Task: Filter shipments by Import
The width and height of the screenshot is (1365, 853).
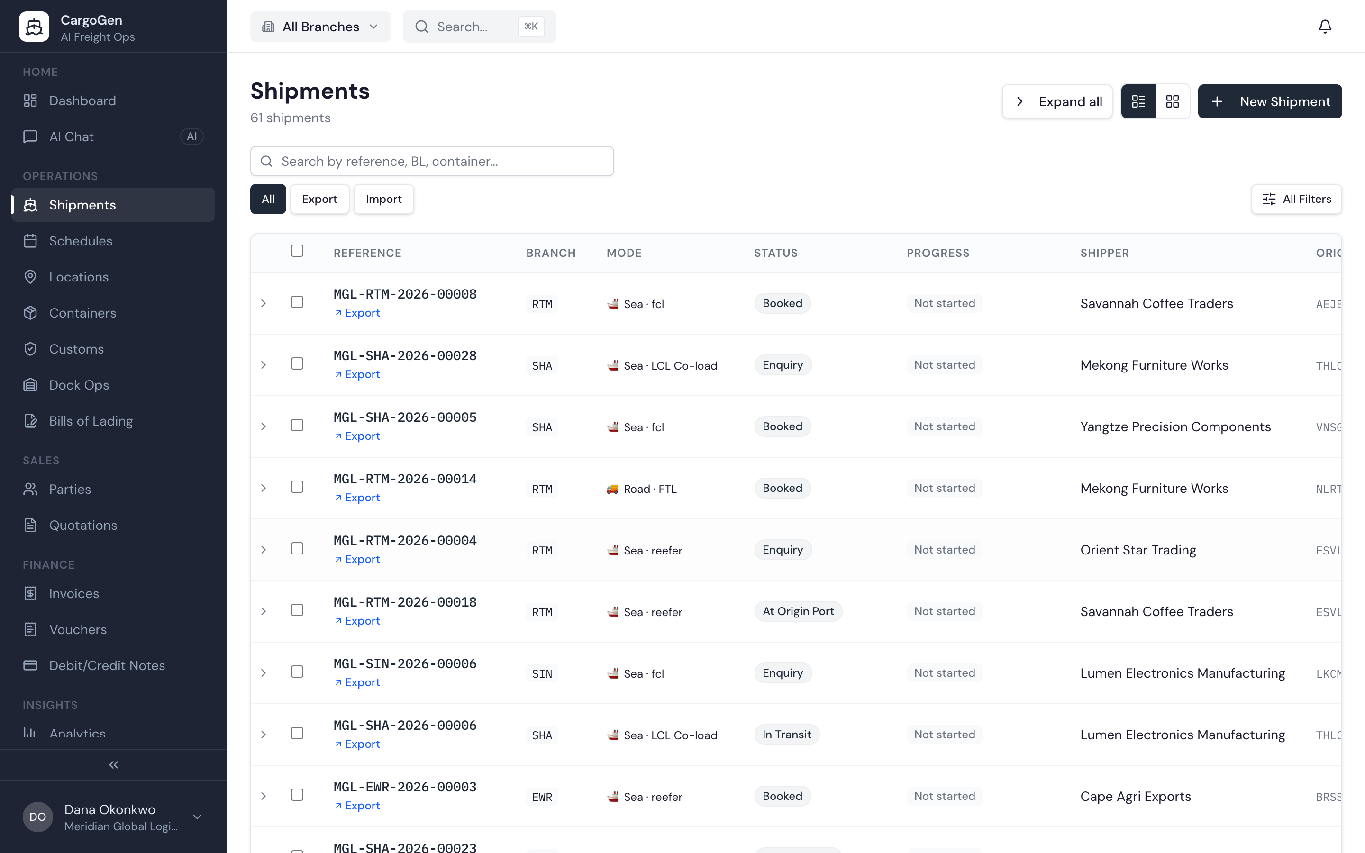Action: pos(383,199)
